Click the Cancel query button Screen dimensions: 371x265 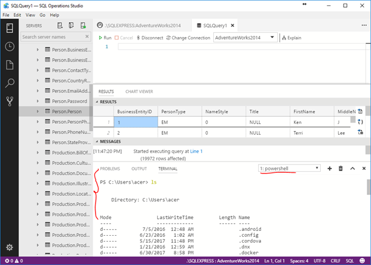pyautogui.click(x=124, y=38)
